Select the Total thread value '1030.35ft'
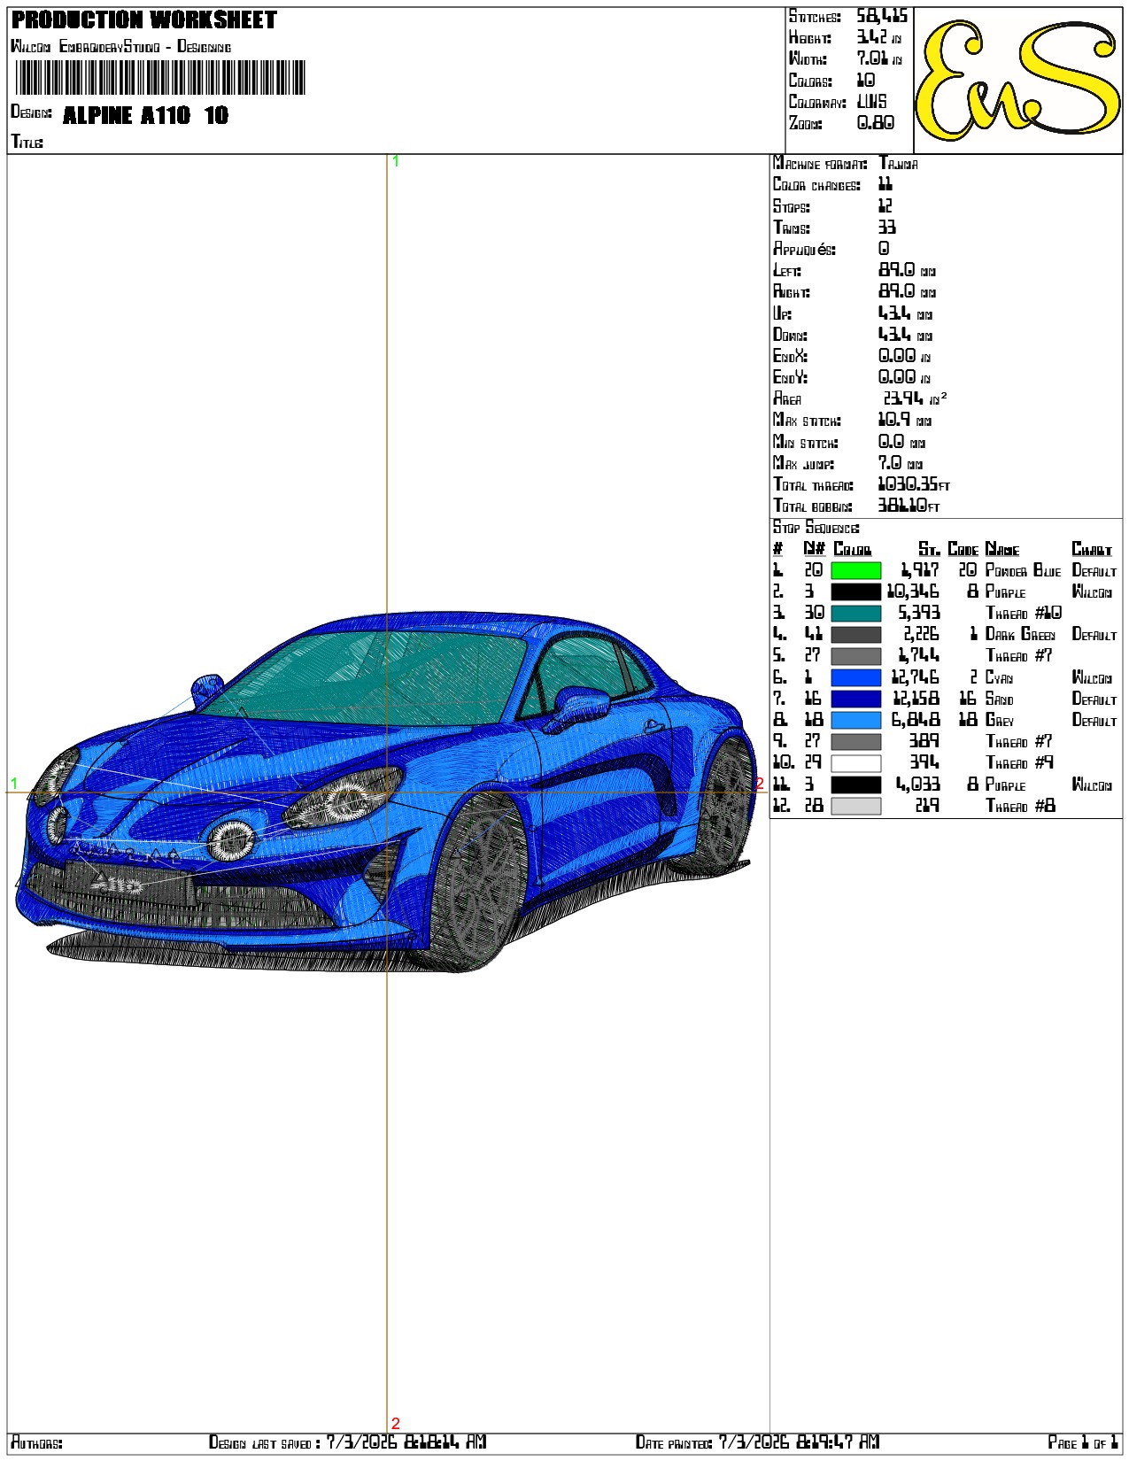Viewport: 1129px width, 1461px height. tap(914, 484)
